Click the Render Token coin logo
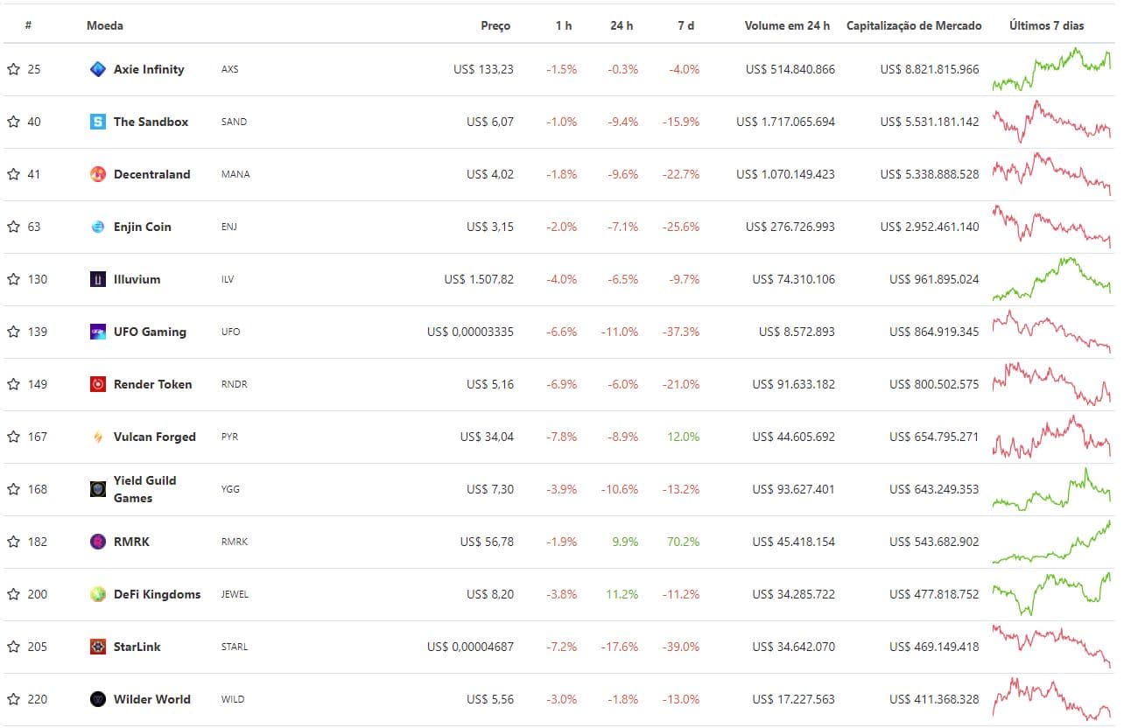Image resolution: width=1124 pixels, height=728 pixels. coord(98,384)
